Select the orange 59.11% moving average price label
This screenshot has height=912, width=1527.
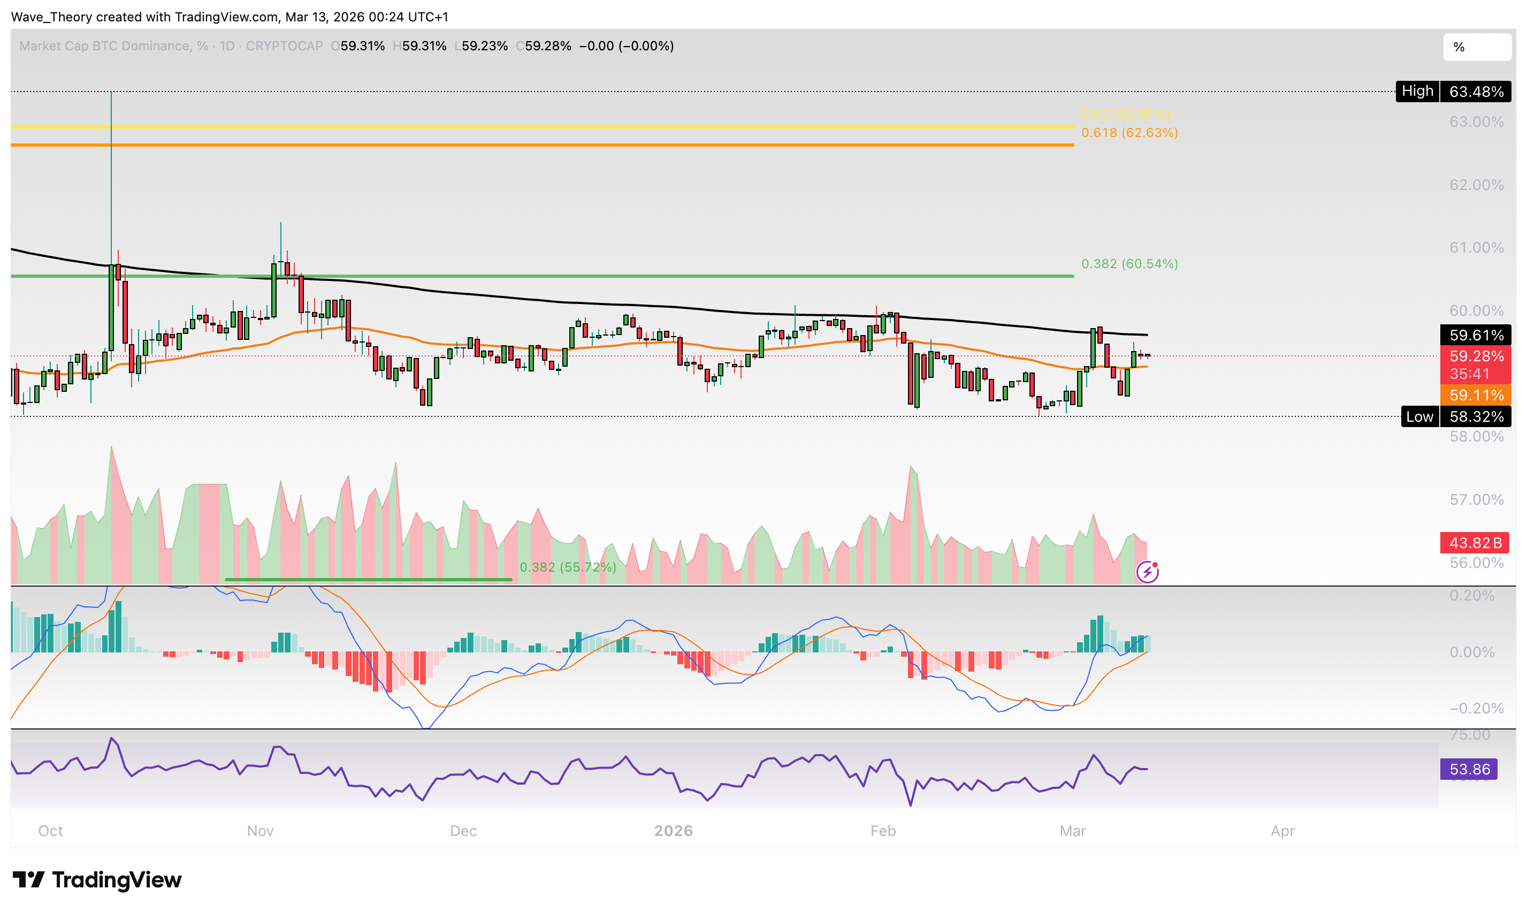click(x=1477, y=396)
